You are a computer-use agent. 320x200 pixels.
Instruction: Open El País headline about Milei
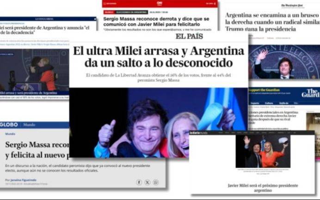(x=158, y=57)
